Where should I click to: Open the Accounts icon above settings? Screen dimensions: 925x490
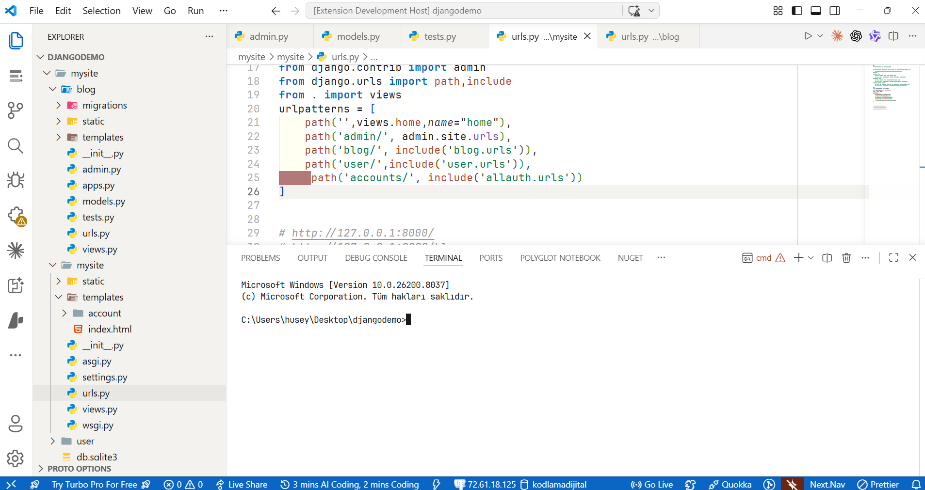pos(16,424)
